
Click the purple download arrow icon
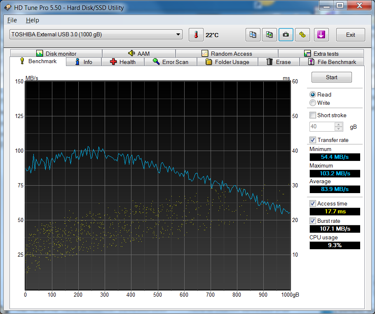click(321, 35)
